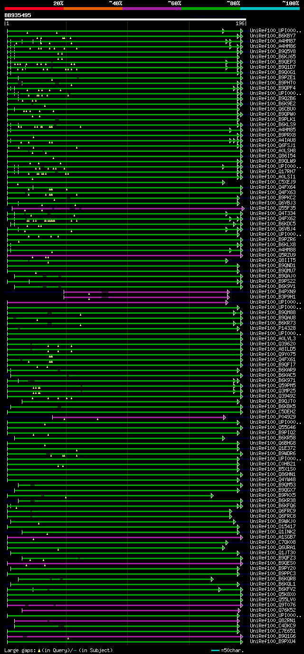The image size is (304, 654).
Task: Click the magenta arrowhead ending A1SGB7 alignment
Action: (242, 537)
